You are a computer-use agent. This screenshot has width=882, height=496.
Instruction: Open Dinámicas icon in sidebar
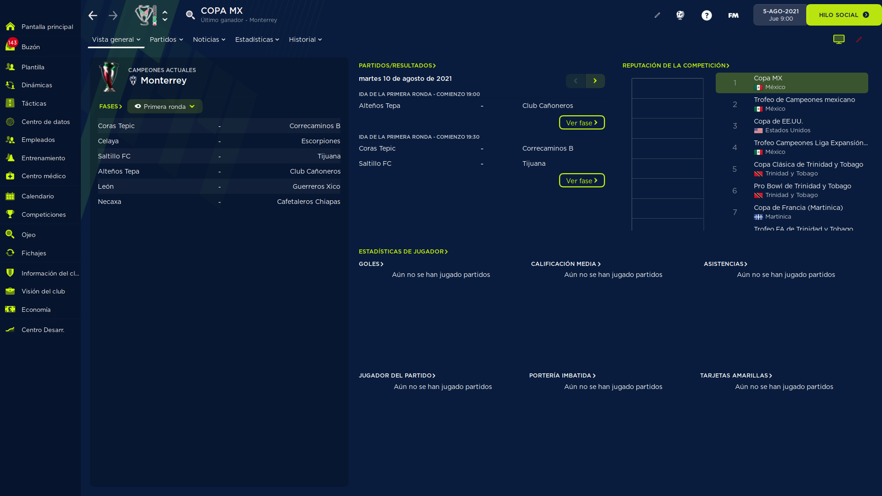pyautogui.click(x=10, y=85)
